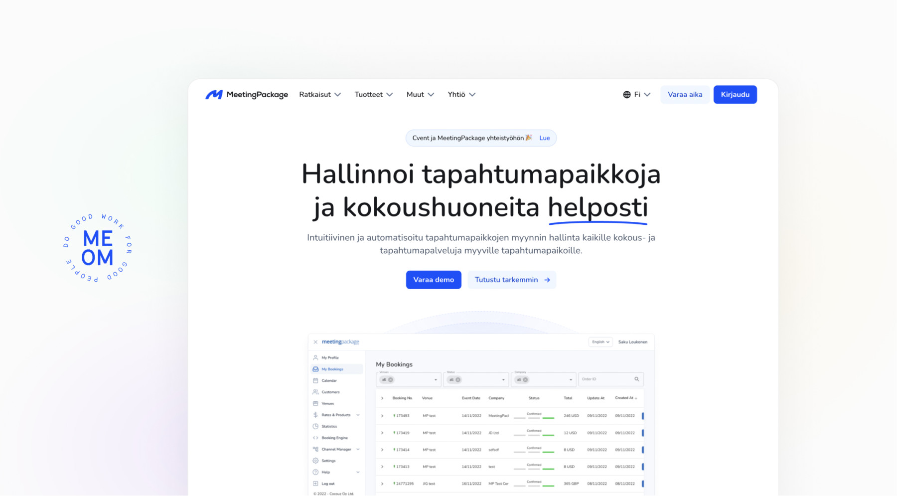Image resolution: width=897 pixels, height=496 pixels.
Task: Select Settings in sidebar
Action: tap(328, 461)
